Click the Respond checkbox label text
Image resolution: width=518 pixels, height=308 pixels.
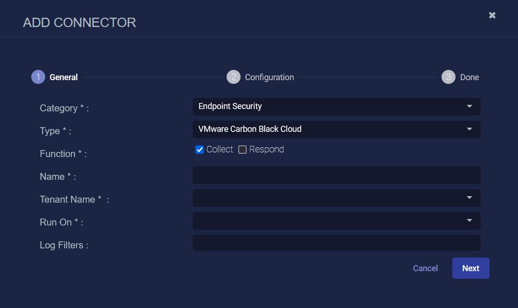(x=267, y=150)
